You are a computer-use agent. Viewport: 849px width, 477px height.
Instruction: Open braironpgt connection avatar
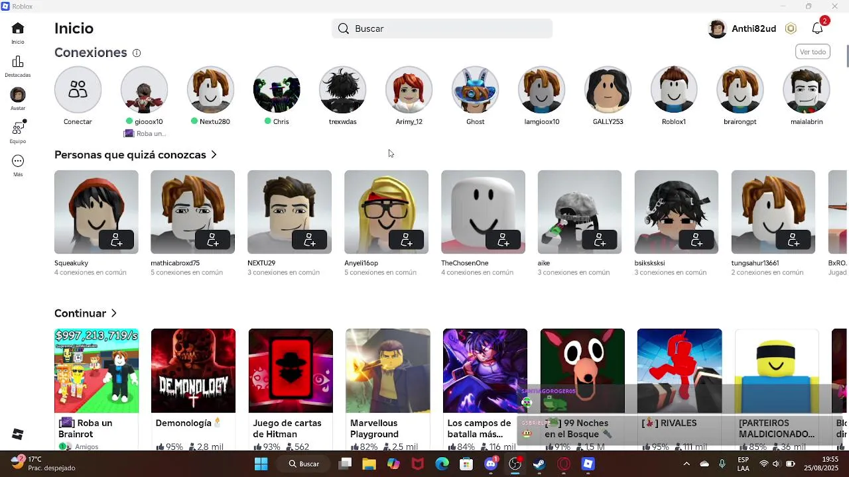[740, 89]
